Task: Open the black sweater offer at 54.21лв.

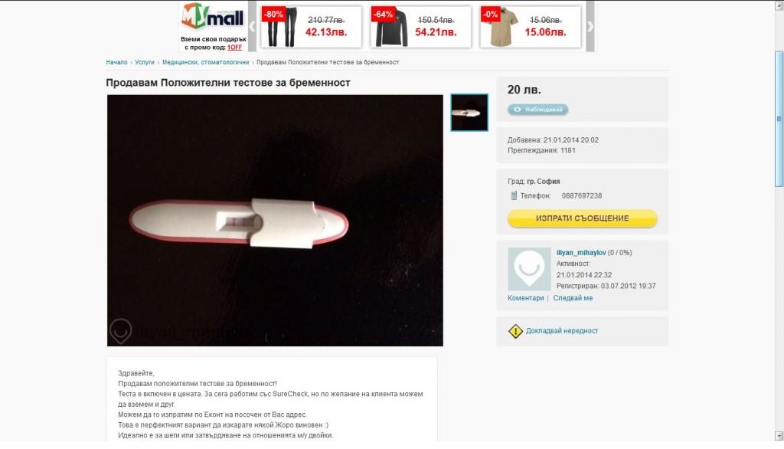Action: pyautogui.click(x=421, y=27)
